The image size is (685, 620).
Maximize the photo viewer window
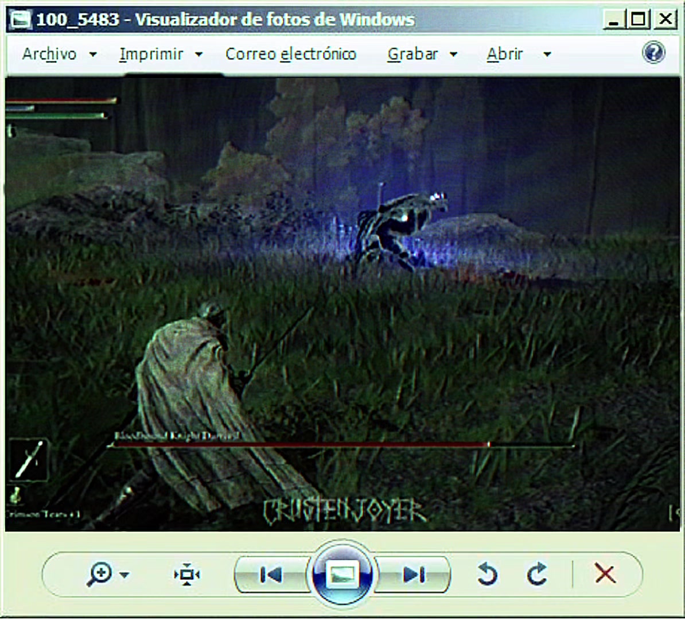tap(639, 20)
